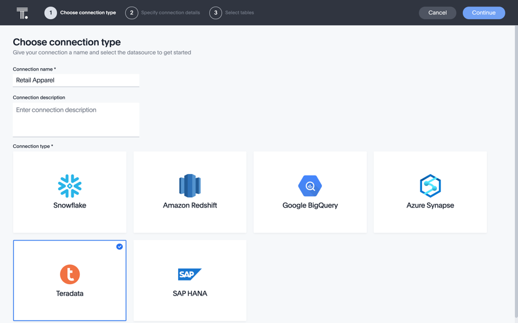The height and width of the screenshot is (323, 518).
Task: Select the Amazon Redshift logo icon
Action: coord(190,185)
